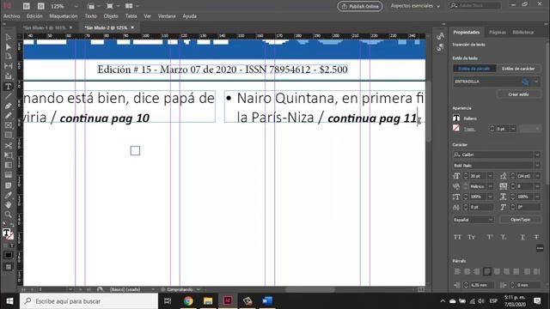This screenshot has width=550, height=309.
Task: Select the Pen tool
Action: (9, 106)
